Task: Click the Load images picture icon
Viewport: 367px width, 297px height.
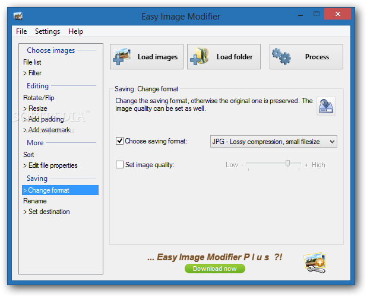Action: point(122,56)
